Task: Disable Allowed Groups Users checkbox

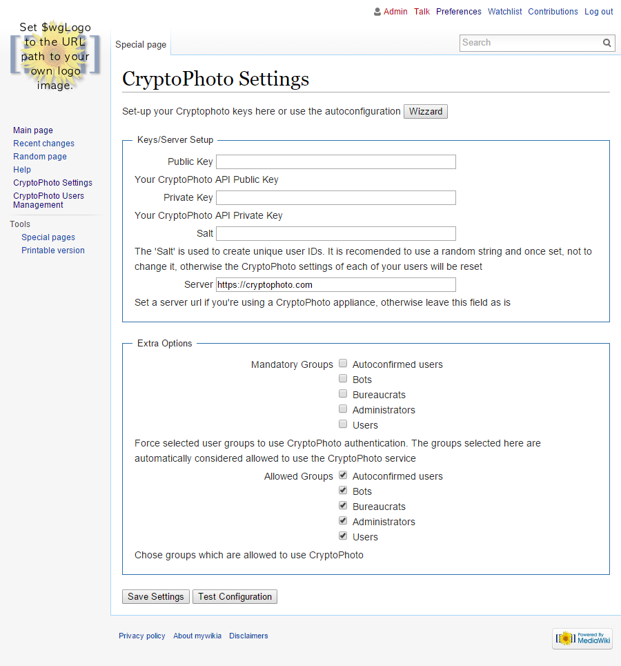Action: [343, 536]
